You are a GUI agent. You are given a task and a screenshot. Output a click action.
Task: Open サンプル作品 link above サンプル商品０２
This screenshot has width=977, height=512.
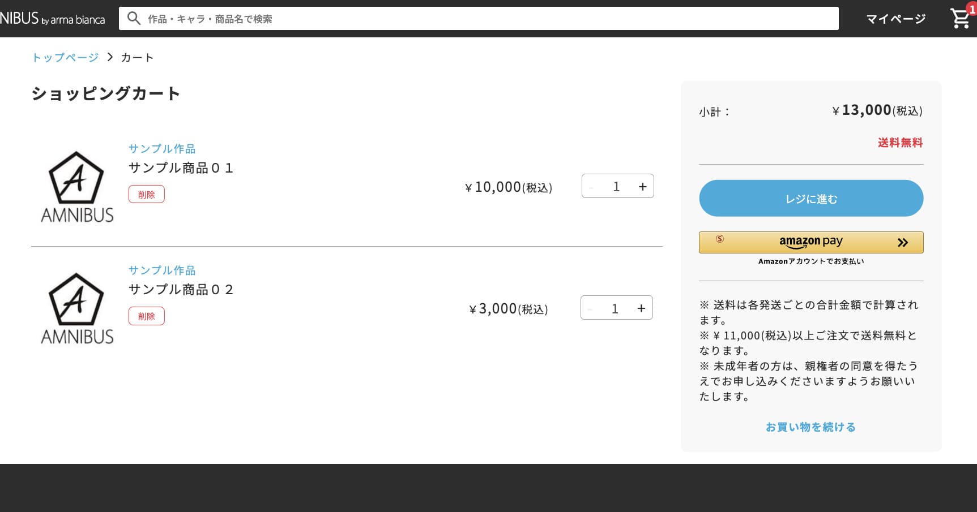(x=162, y=270)
